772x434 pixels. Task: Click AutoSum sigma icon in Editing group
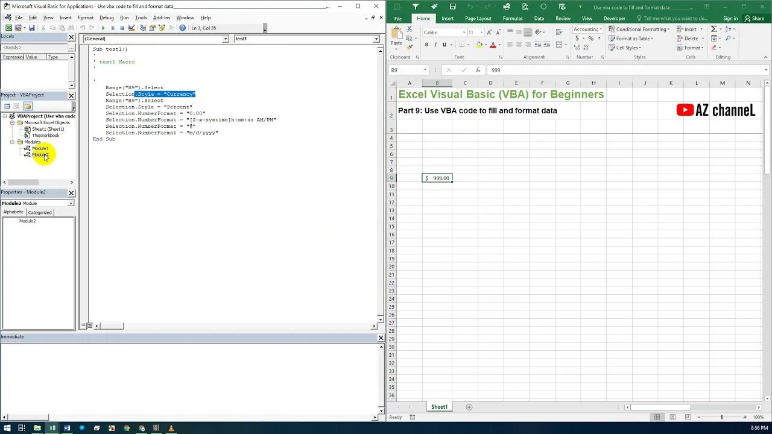[x=713, y=29]
